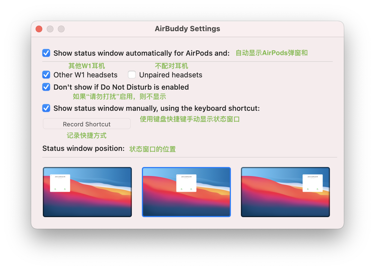Toggle the Other W1 headsets checkbox
The width and height of the screenshot is (375, 270).
46,75
